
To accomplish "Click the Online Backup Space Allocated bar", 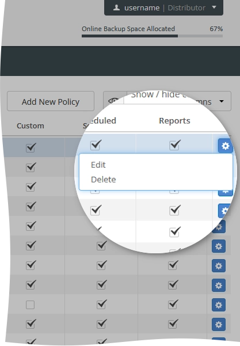I will point(152,36).
